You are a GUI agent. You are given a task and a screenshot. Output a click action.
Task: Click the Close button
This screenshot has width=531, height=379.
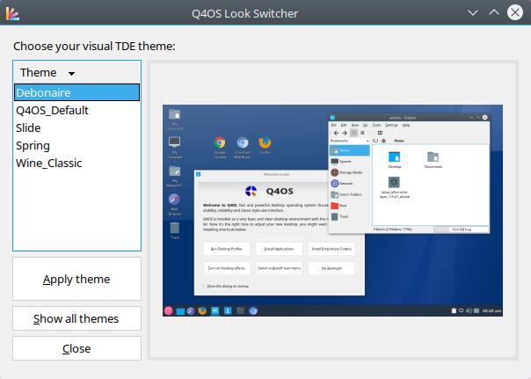coord(76,348)
